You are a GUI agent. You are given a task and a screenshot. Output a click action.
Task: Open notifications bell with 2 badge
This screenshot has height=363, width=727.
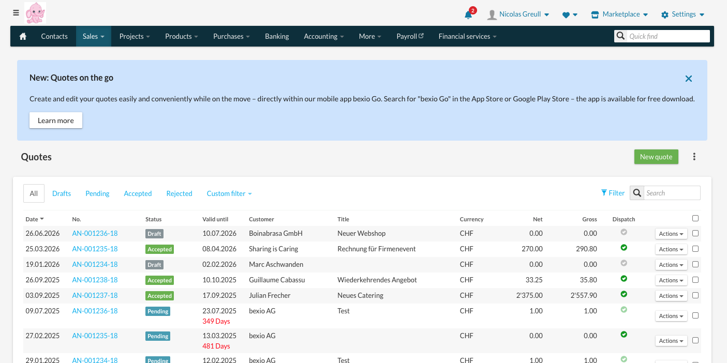point(469,14)
